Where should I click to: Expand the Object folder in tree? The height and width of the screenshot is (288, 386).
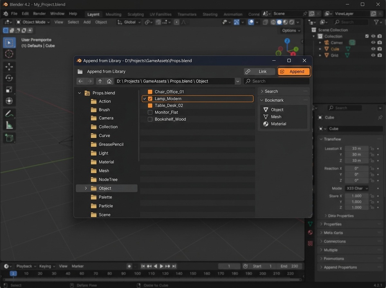pyautogui.click(x=86, y=188)
